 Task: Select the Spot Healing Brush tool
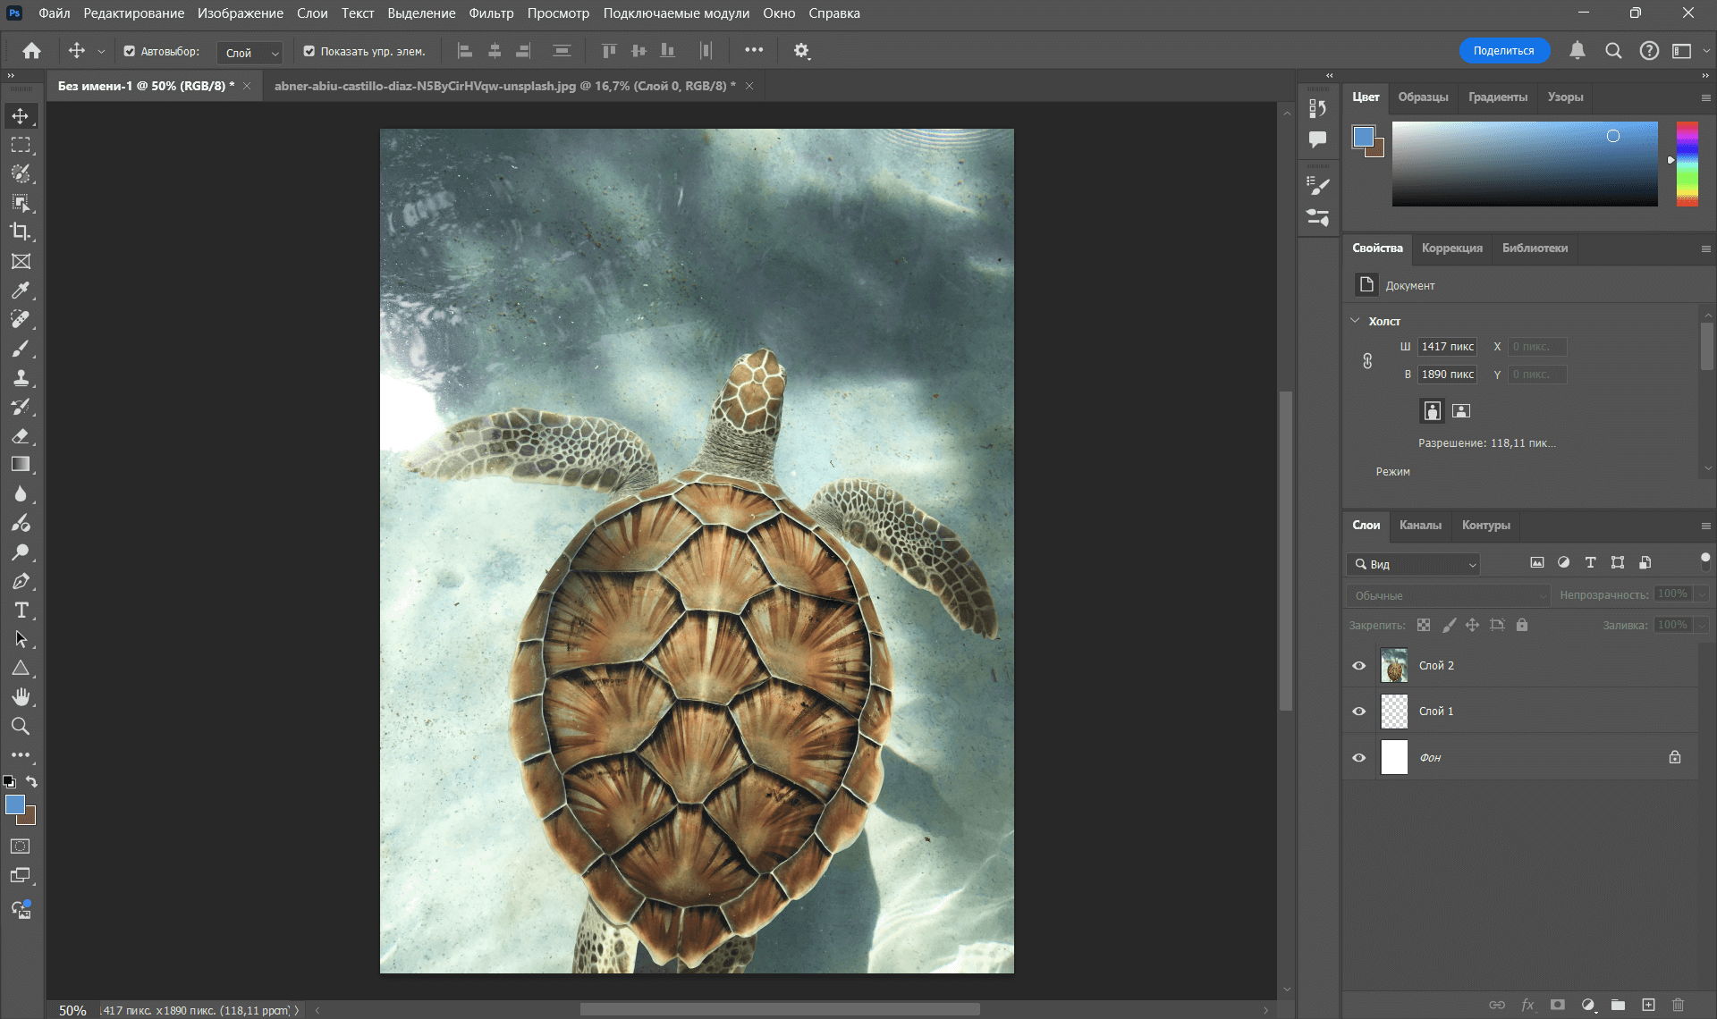(x=21, y=319)
